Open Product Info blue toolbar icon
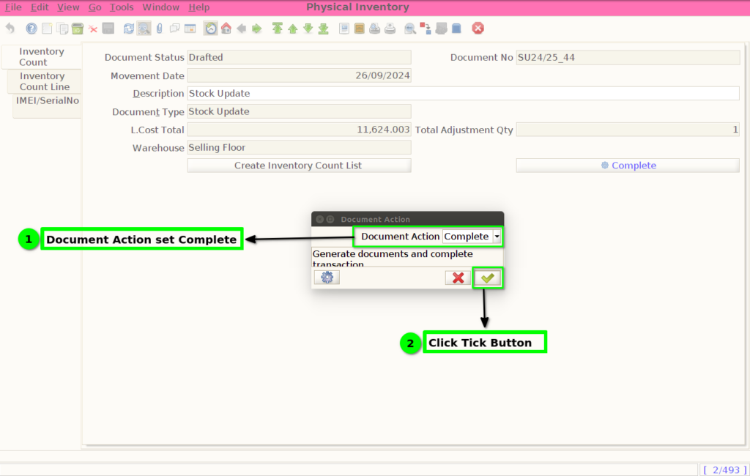 [x=456, y=29]
